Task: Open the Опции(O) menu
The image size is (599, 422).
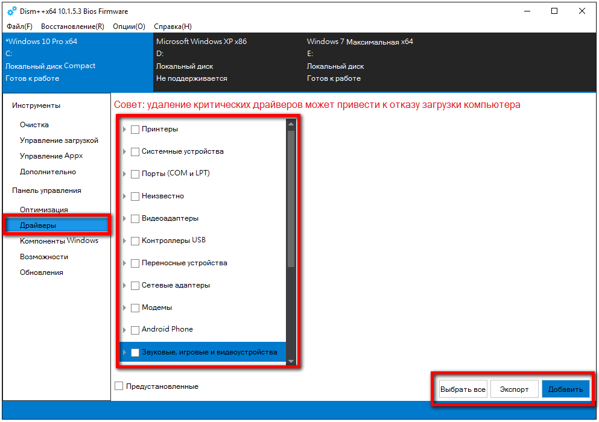Action: (x=127, y=27)
